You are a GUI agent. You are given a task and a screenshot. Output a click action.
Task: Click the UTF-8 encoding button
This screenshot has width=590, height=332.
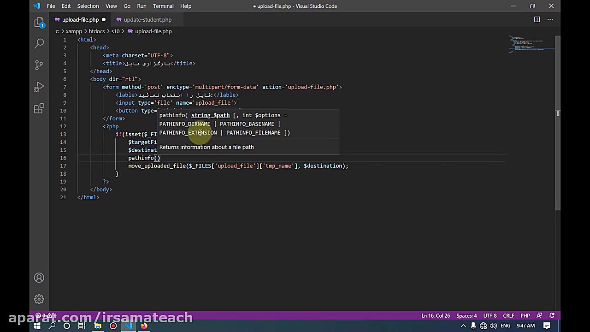tap(490, 316)
